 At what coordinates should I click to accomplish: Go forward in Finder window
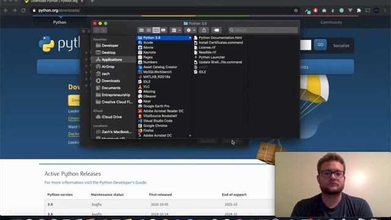tap(103, 30)
